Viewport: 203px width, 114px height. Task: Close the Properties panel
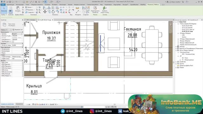(x=23, y=20)
